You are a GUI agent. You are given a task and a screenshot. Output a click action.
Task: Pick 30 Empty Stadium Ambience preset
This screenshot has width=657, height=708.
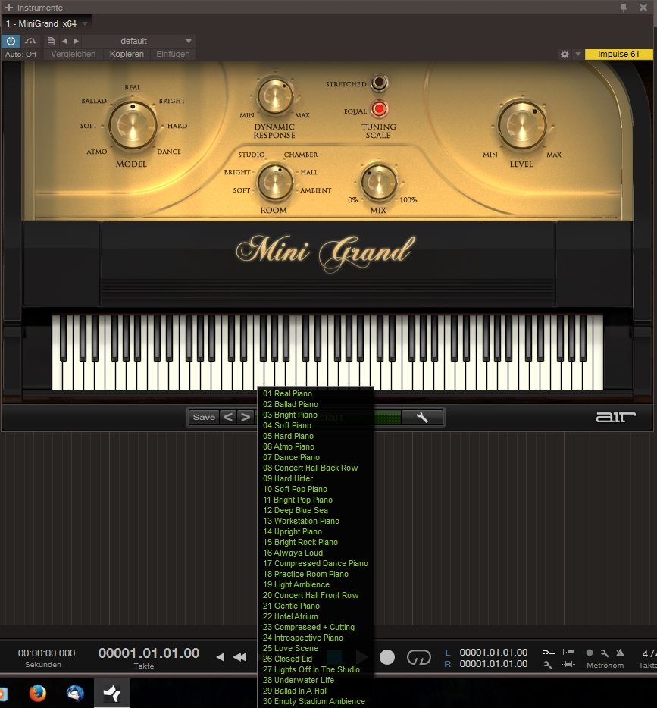click(x=314, y=702)
